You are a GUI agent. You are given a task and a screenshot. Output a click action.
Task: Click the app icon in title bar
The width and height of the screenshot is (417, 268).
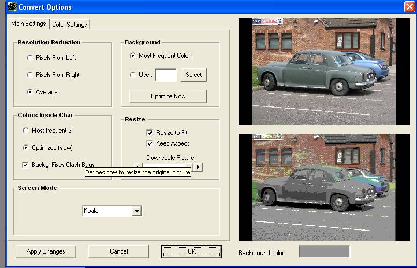pyautogui.click(x=12, y=7)
